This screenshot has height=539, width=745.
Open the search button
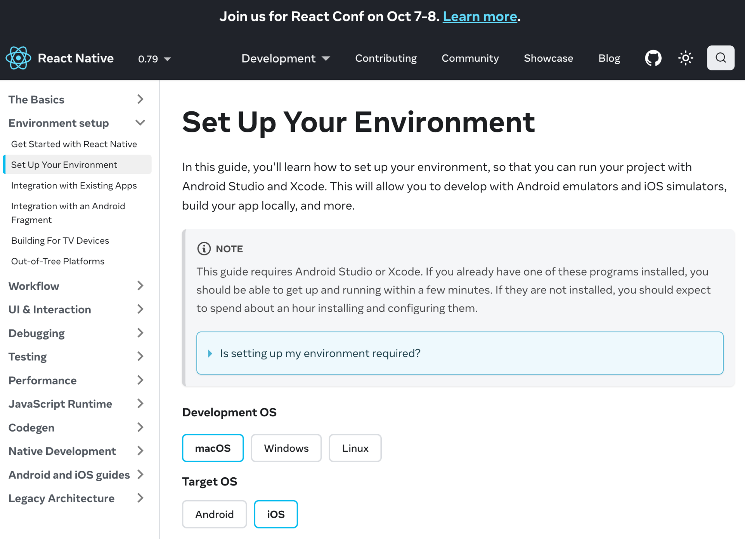pyautogui.click(x=721, y=58)
